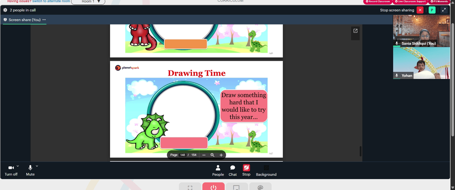Click the Yohan video thumbnail

coord(421,63)
